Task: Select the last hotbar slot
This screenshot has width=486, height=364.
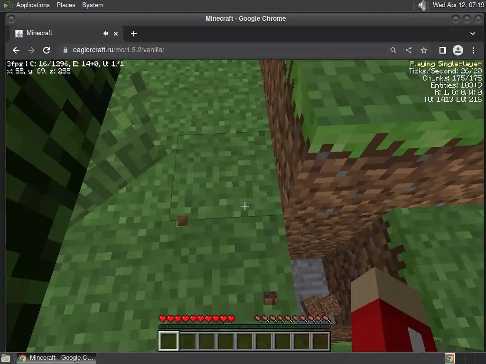Action: pyautogui.click(x=320, y=341)
